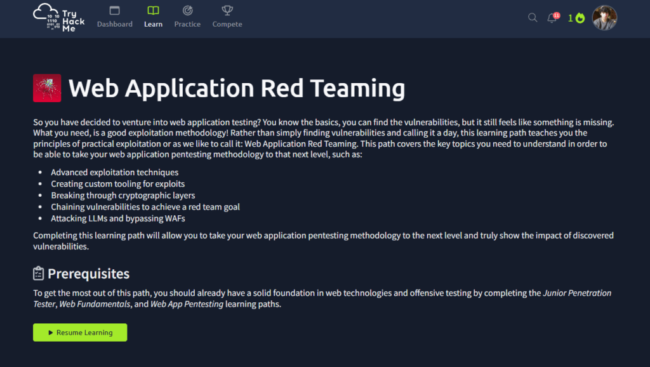Switch to the Learn tab

click(153, 17)
